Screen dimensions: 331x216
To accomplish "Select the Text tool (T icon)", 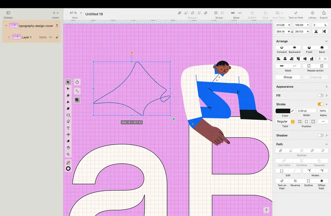I will tap(68, 128).
